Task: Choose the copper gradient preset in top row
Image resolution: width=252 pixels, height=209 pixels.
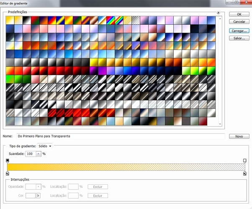Action: pyautogui.click(x=94, y=20)
